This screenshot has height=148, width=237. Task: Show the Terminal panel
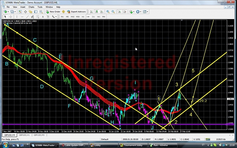tap(36, 12)
